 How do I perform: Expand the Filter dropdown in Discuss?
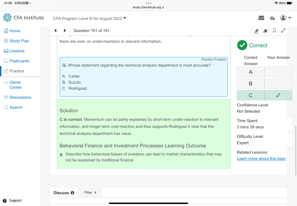pos(90,193)
